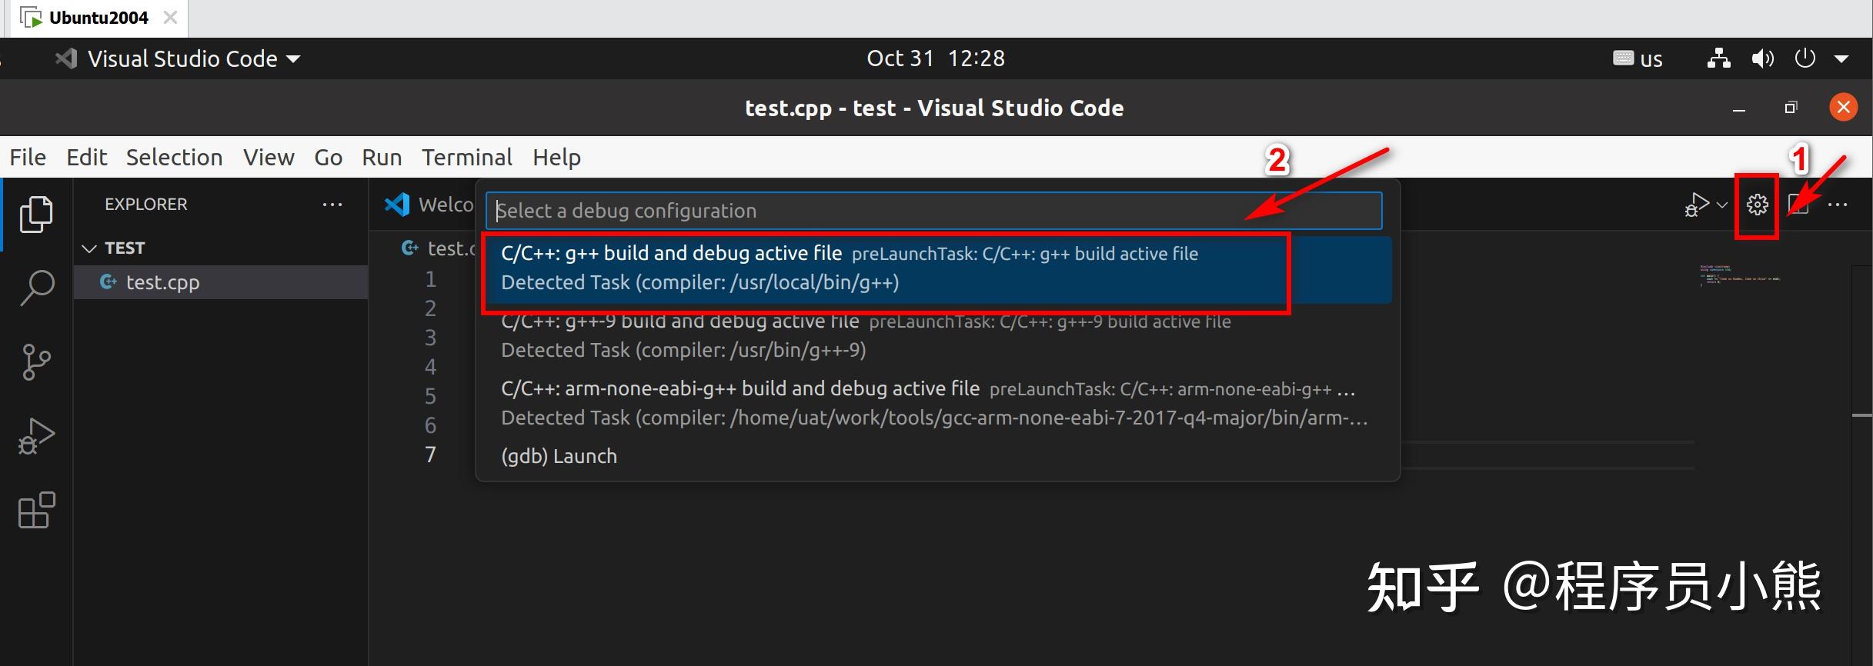Open the Search view icon
Viewport: 1873px width, 666px height.
point(36,288)
